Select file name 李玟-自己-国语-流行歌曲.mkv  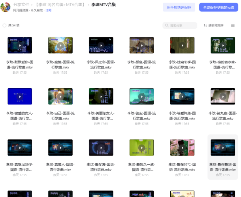60,116
